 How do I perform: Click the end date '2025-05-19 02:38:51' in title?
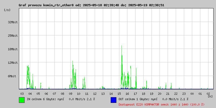click(x=146, y=5)
